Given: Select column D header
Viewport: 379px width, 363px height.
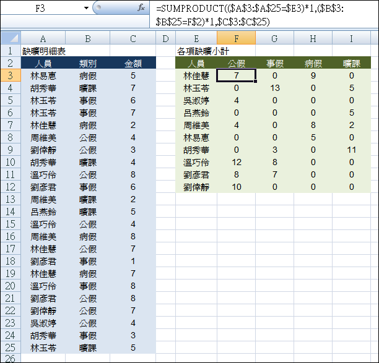Looking at the screenshot, I should [165, 38].
